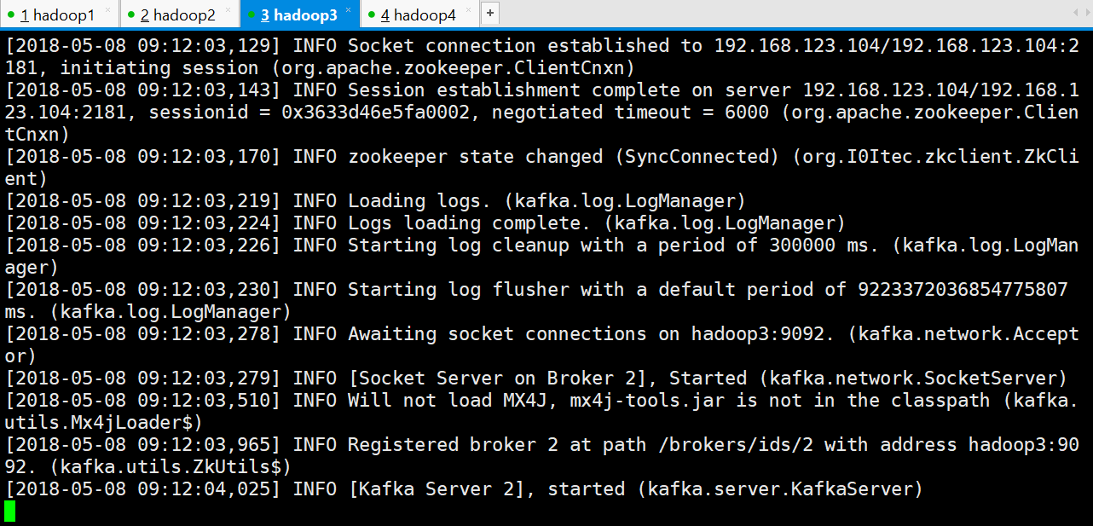
Task: Click the green status dot on hadoop4 tab
Action: pos(373,15)
